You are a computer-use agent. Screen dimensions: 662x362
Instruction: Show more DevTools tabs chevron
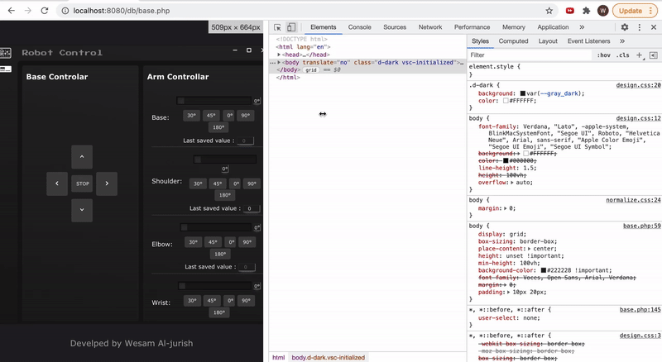[582, 27]
